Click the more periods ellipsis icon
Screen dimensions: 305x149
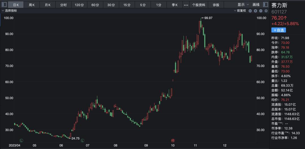click(x=186, y=5)
